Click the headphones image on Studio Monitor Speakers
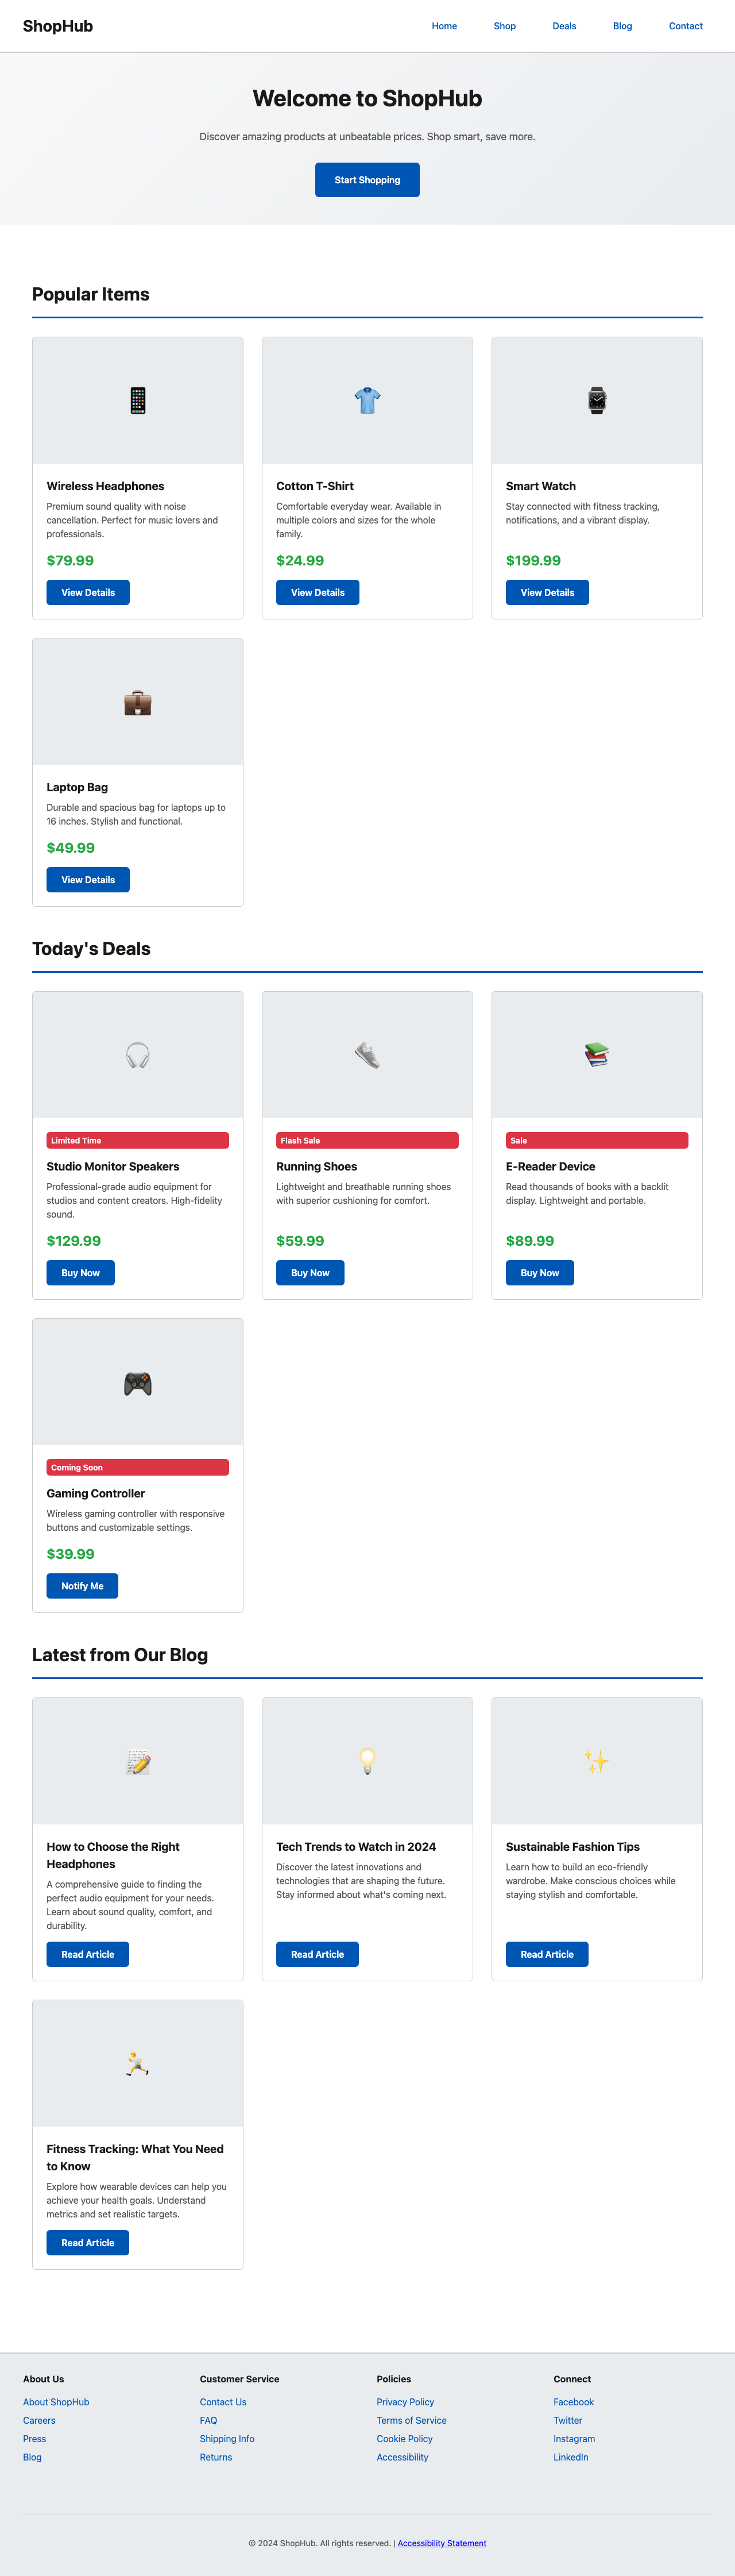The width and height of the screenshot is (735, 2576). coord(137,1054)
